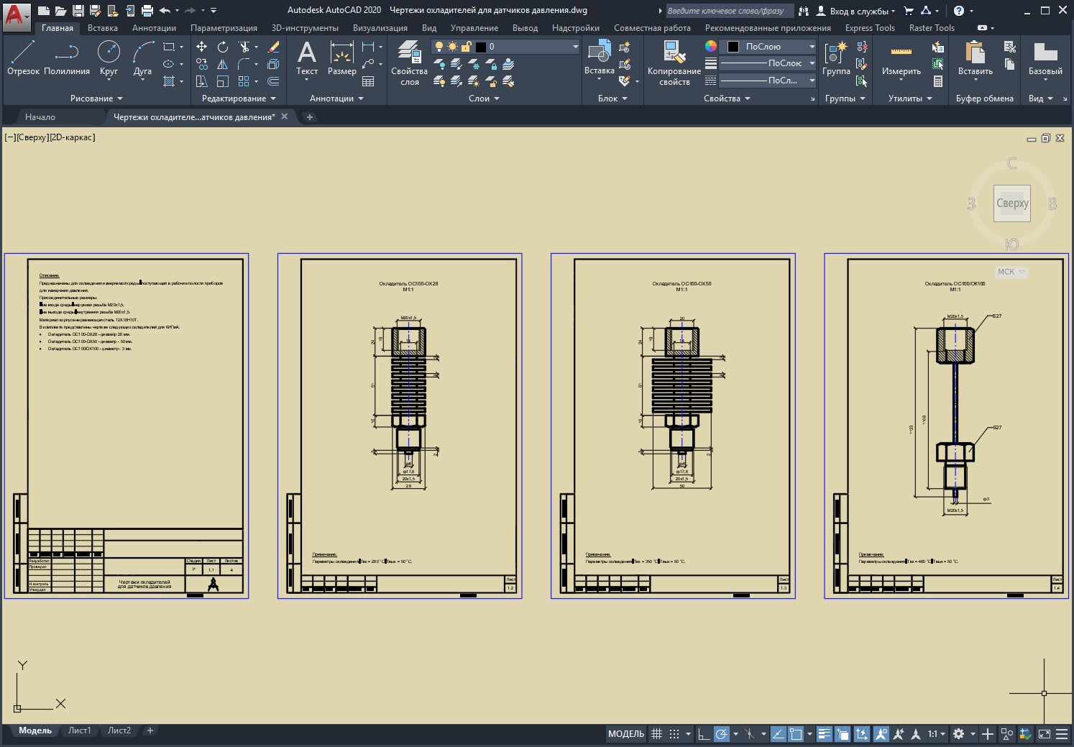
Task: Open the quick calculator in Утилиты
Action: 938,81
